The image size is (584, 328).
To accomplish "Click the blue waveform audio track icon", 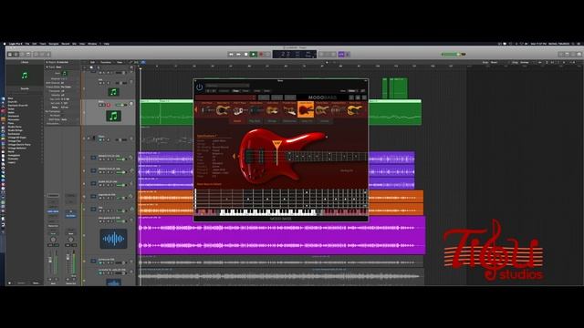I will [x=113, y=239].
